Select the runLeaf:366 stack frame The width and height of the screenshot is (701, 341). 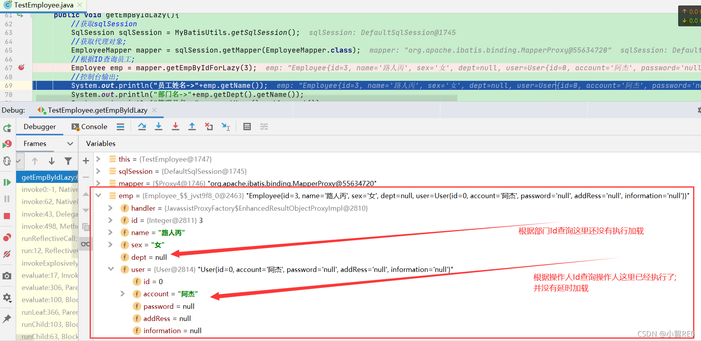coord(47,312)
